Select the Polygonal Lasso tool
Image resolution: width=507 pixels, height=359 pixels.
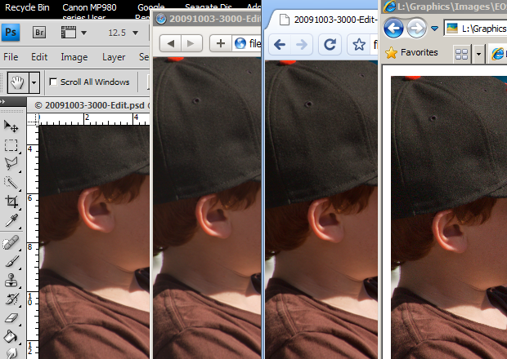point(11,163)
